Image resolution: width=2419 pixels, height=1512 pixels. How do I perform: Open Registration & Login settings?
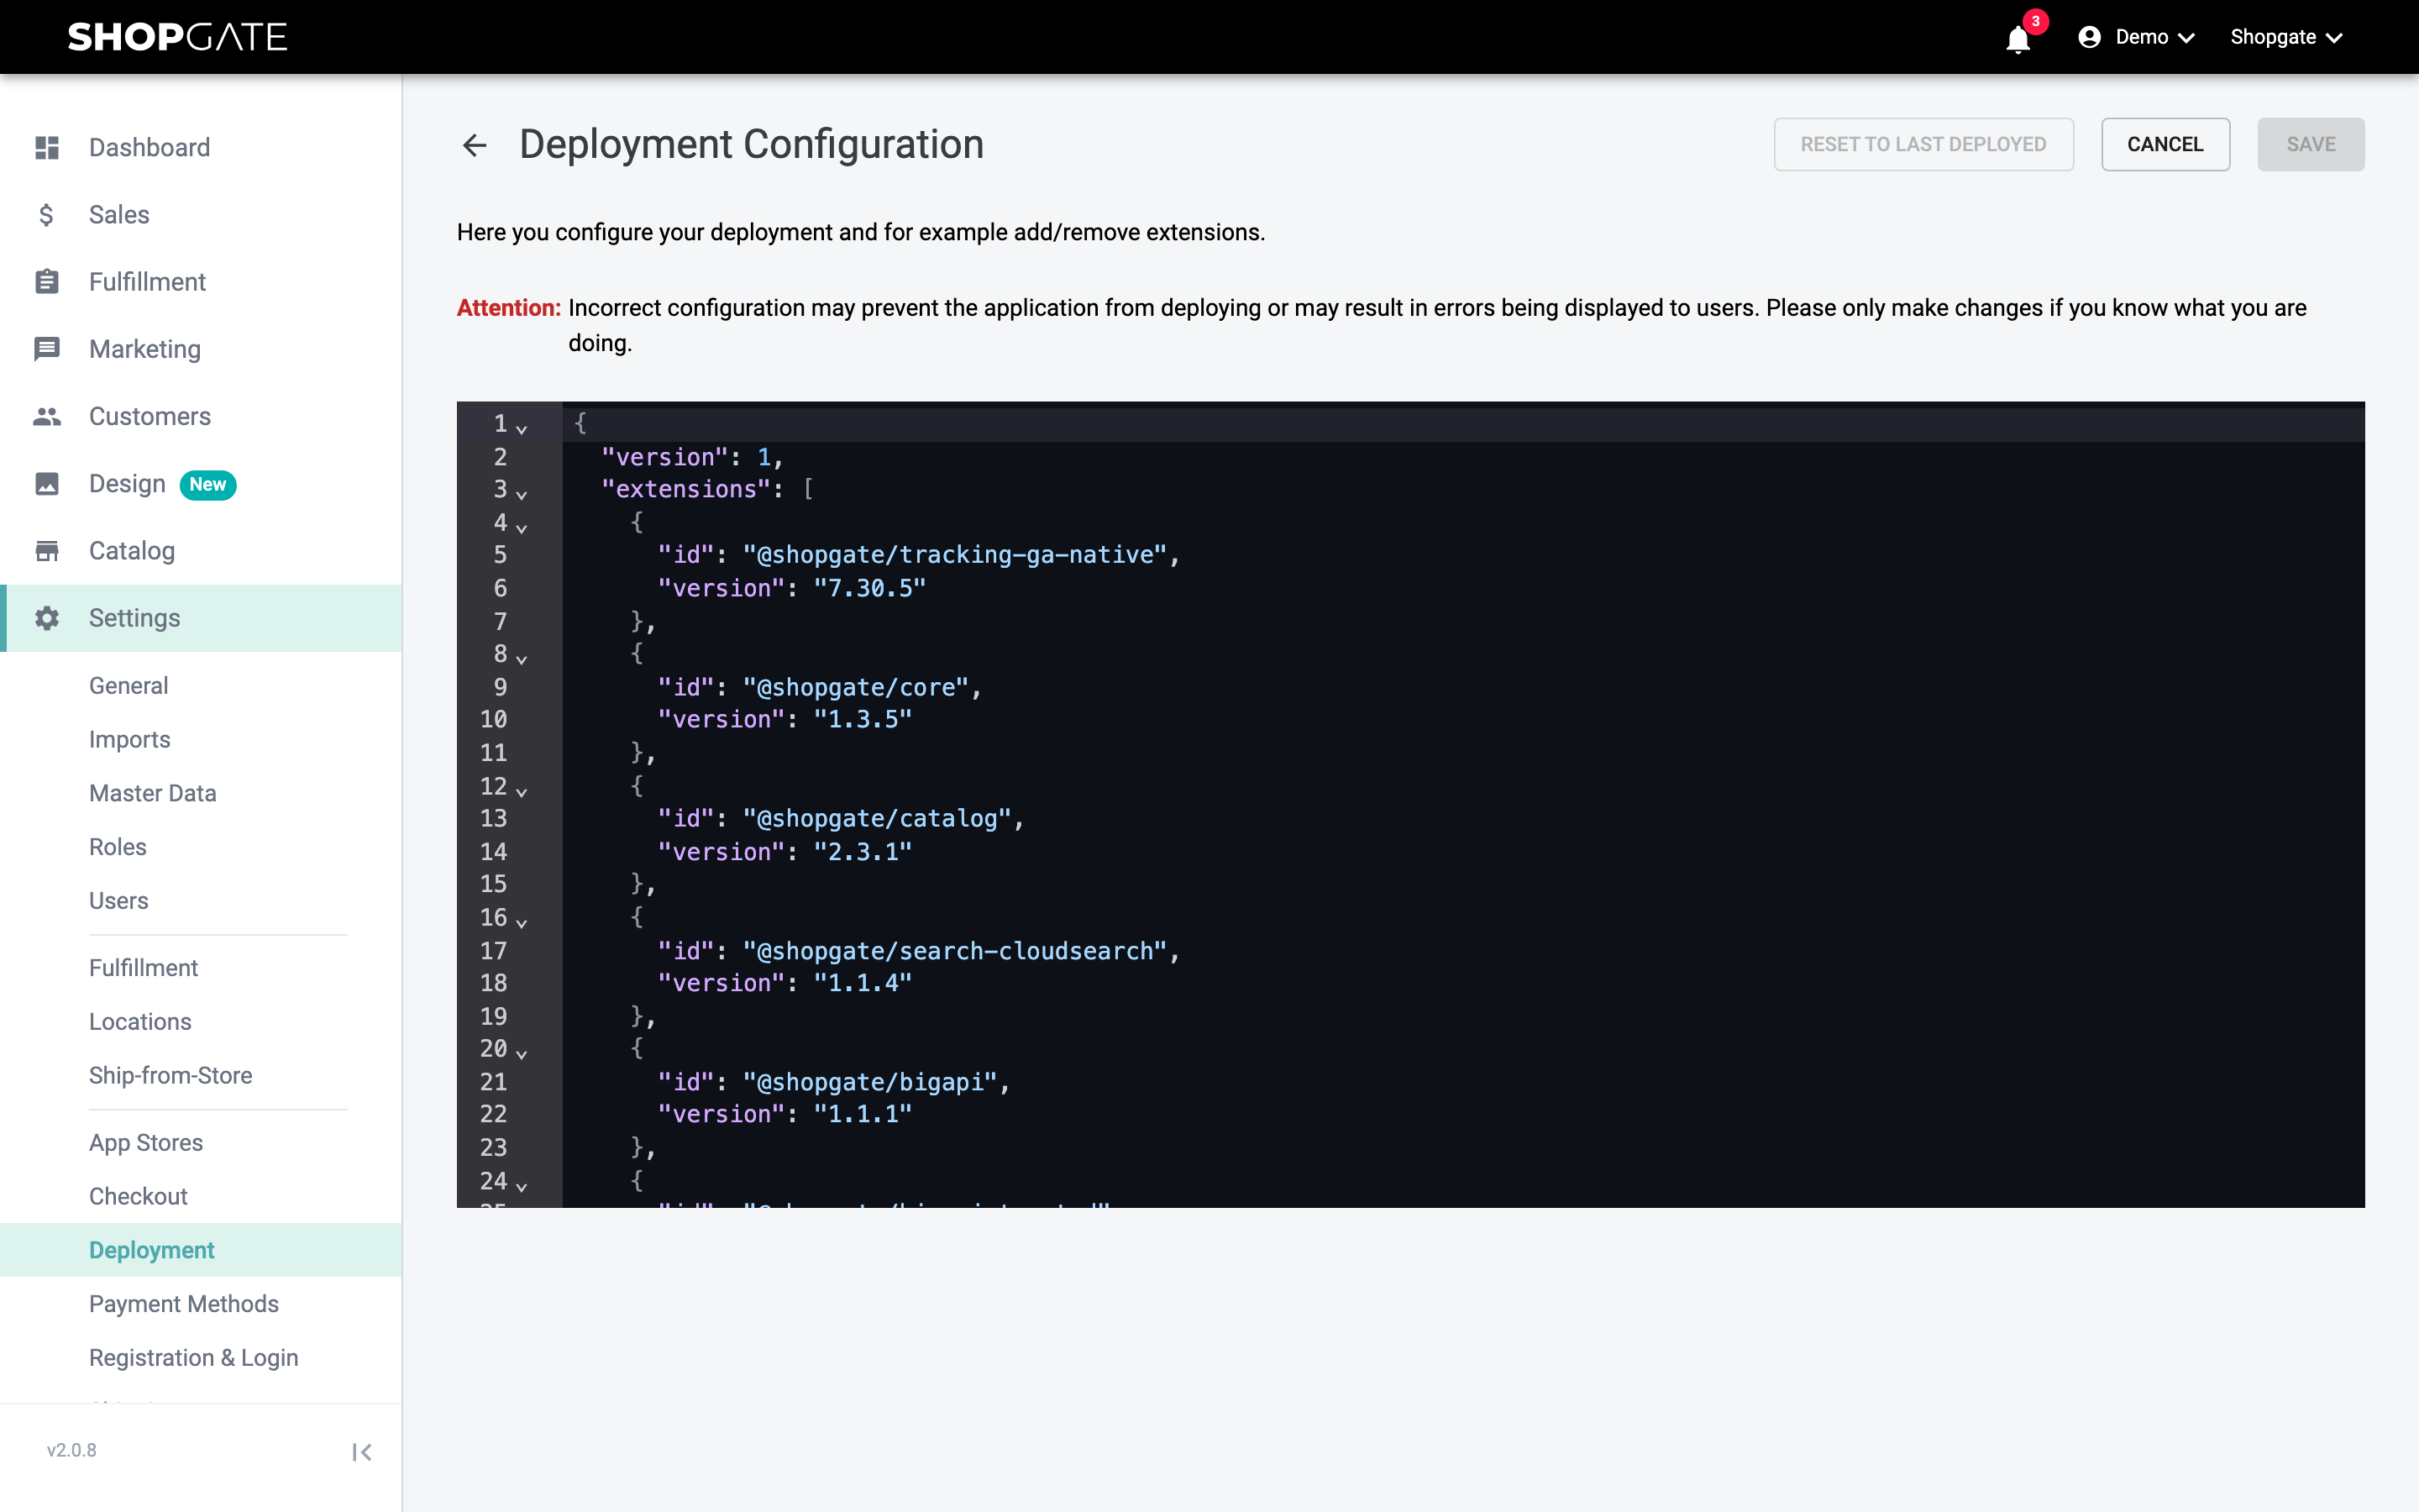[x=193, y=1358]
